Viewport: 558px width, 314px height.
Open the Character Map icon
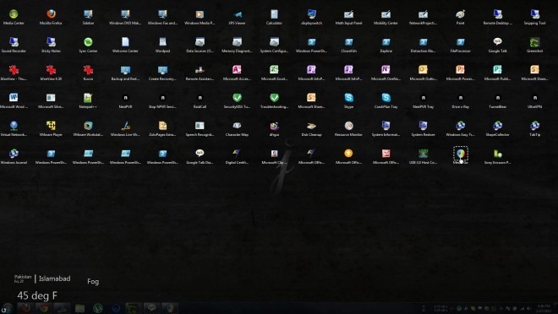pos(237,128)
